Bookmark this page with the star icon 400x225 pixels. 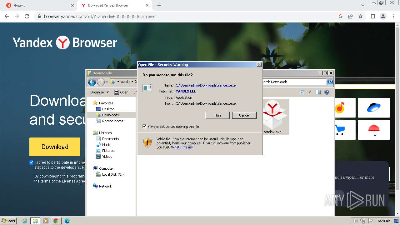(361, 16)
